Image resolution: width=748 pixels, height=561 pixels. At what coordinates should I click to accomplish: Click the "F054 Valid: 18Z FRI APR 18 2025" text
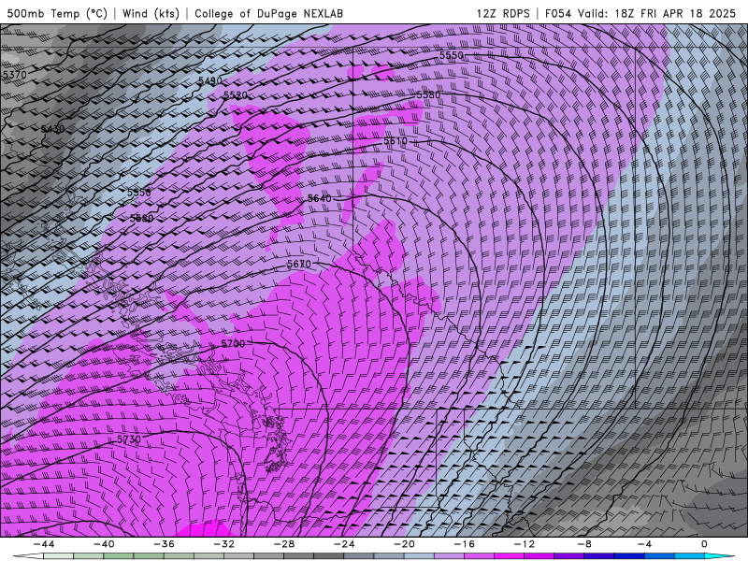pyautogui.click(x=640, y=13)
